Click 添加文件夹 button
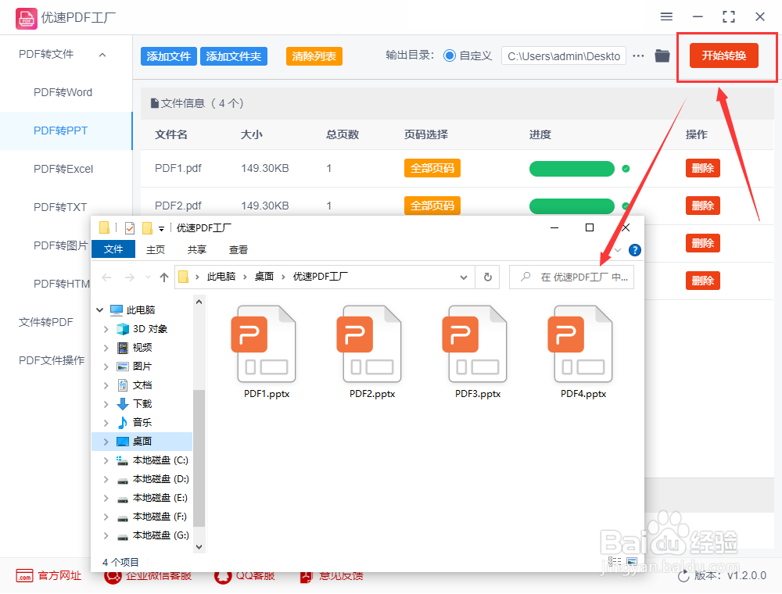This screenshot has width=782, height=594. tap(233, 56)
